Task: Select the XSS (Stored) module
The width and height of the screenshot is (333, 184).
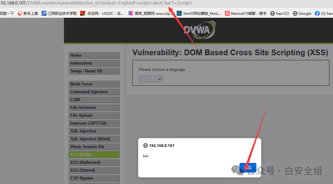Action: point(94,170)
